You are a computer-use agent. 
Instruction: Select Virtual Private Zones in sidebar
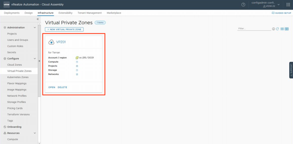point(19,71)
